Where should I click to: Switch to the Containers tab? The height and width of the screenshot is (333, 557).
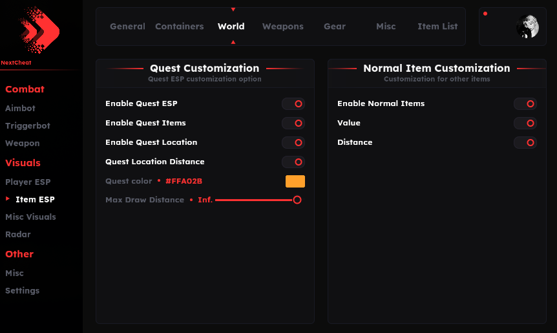179,27
